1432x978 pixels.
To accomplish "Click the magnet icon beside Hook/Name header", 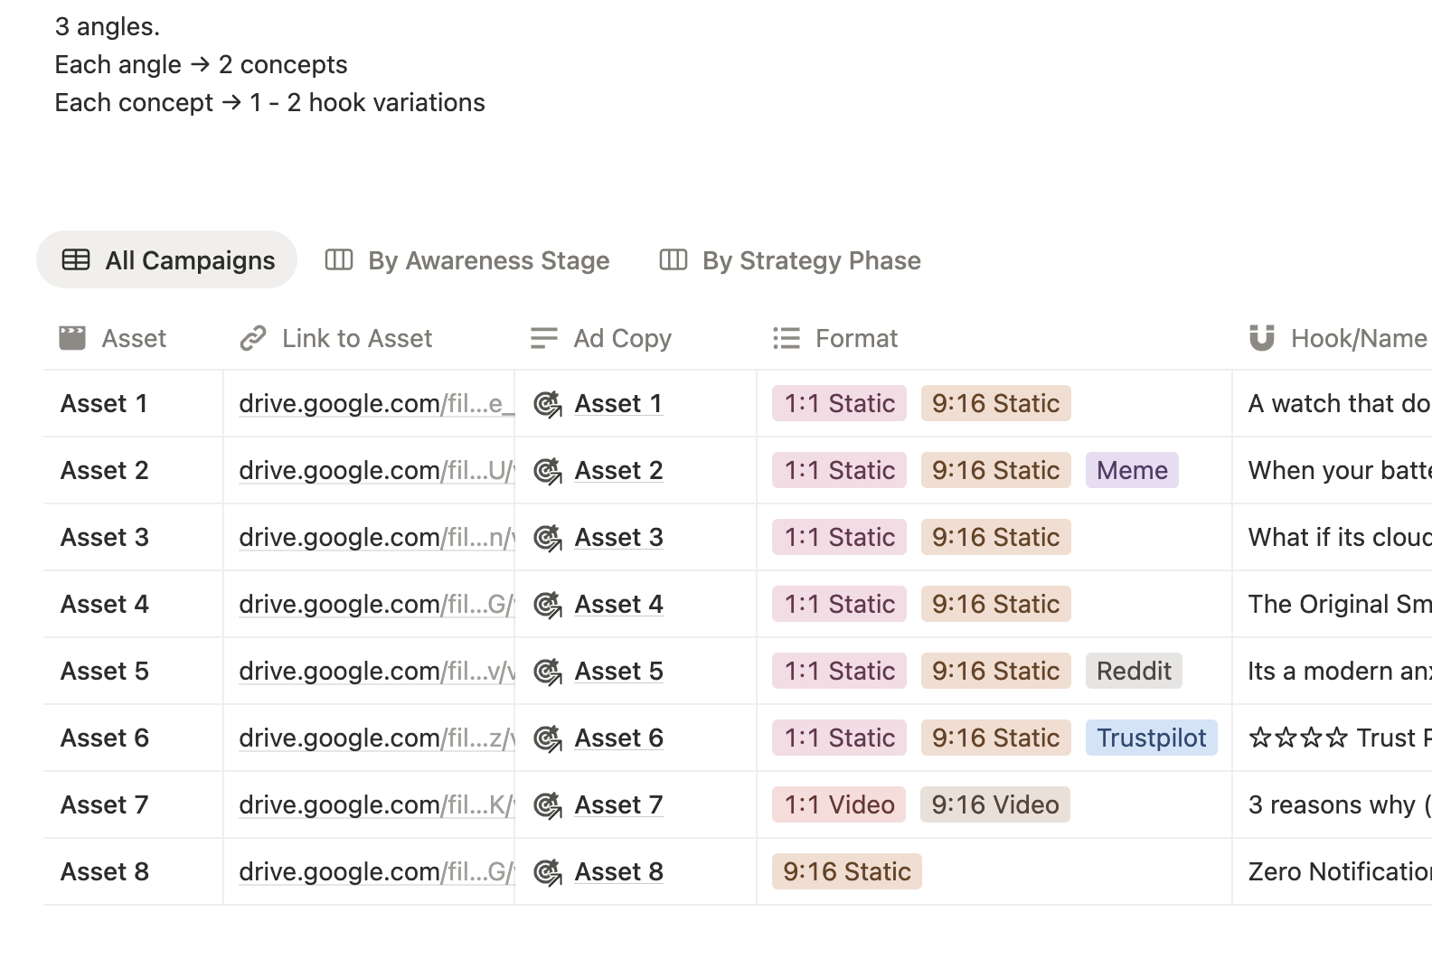I will 1262,338.
